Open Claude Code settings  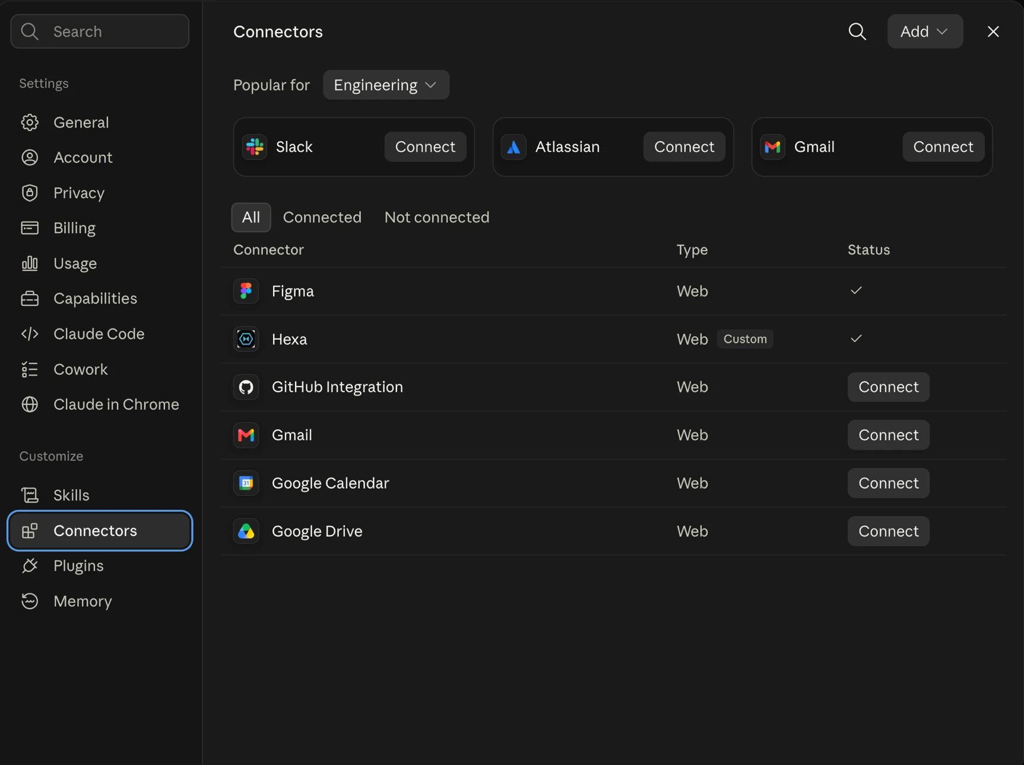coord(100,334)
